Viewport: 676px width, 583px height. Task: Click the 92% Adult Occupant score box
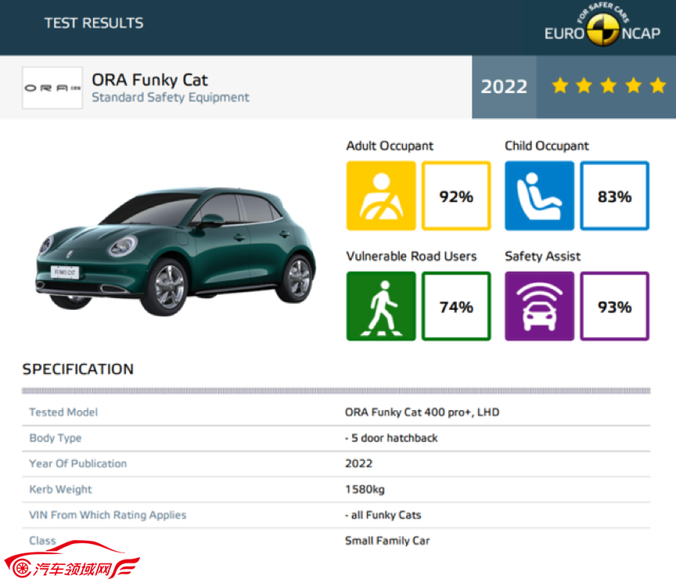point(456,196)
